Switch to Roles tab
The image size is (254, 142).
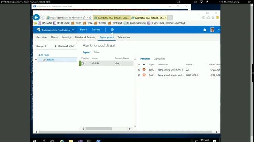tap(96, 52)
